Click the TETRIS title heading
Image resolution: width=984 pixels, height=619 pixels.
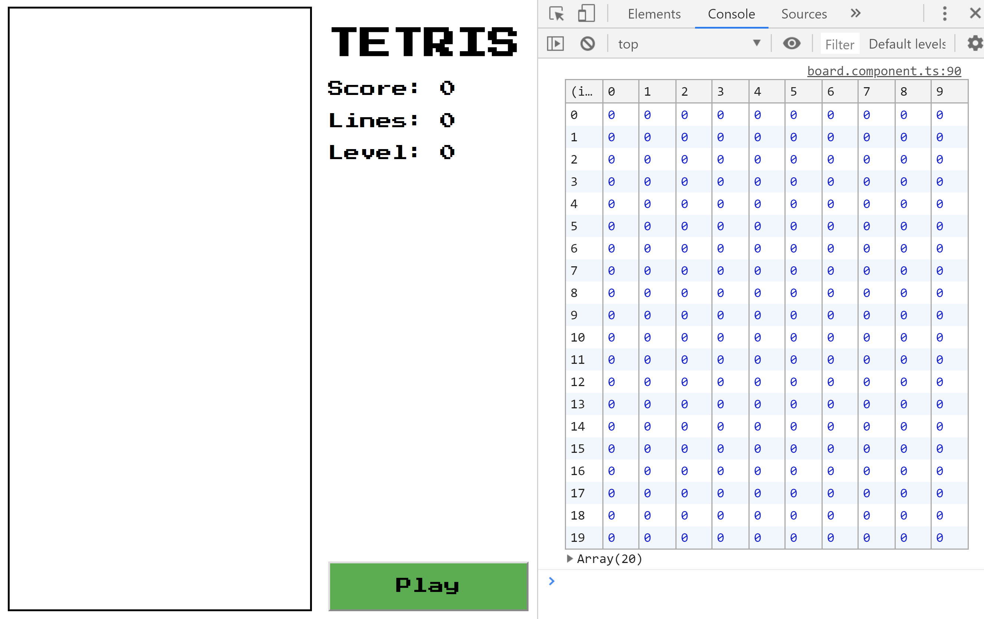424,42
